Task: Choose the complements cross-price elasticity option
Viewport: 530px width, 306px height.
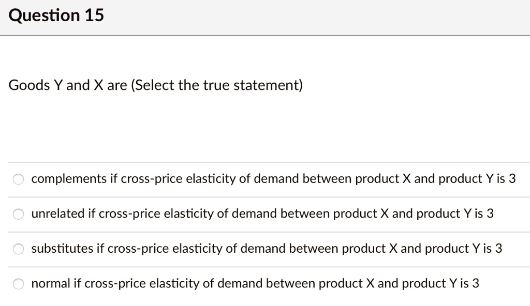Action: 19,179
